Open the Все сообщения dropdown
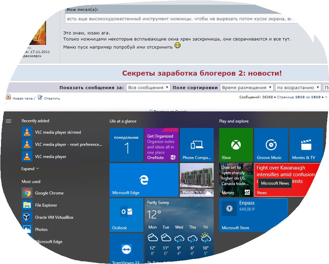 (x=148, y=87)
